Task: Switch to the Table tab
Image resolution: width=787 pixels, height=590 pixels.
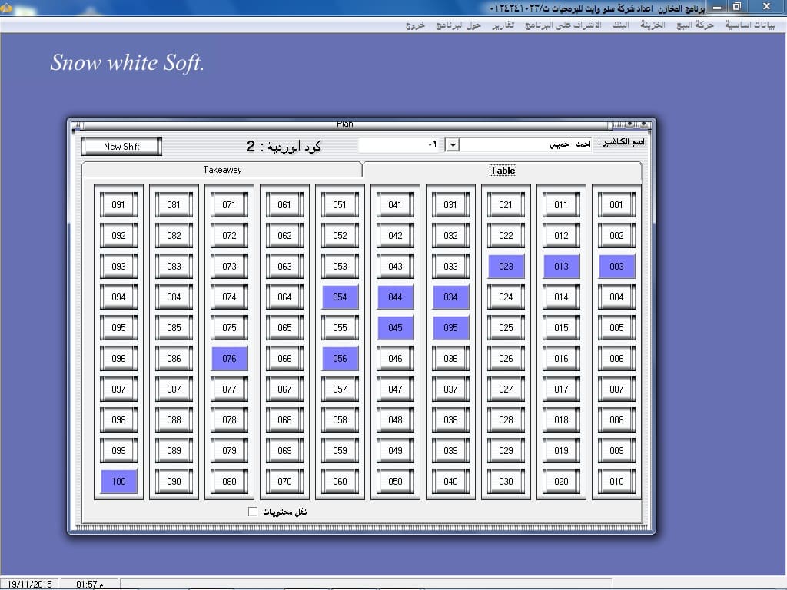Action: (x=503, y=170)
